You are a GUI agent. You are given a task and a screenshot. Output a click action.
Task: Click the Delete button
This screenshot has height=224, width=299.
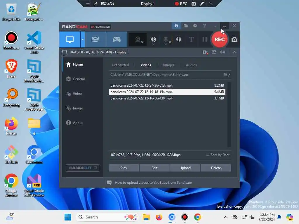tap(216, 168)
